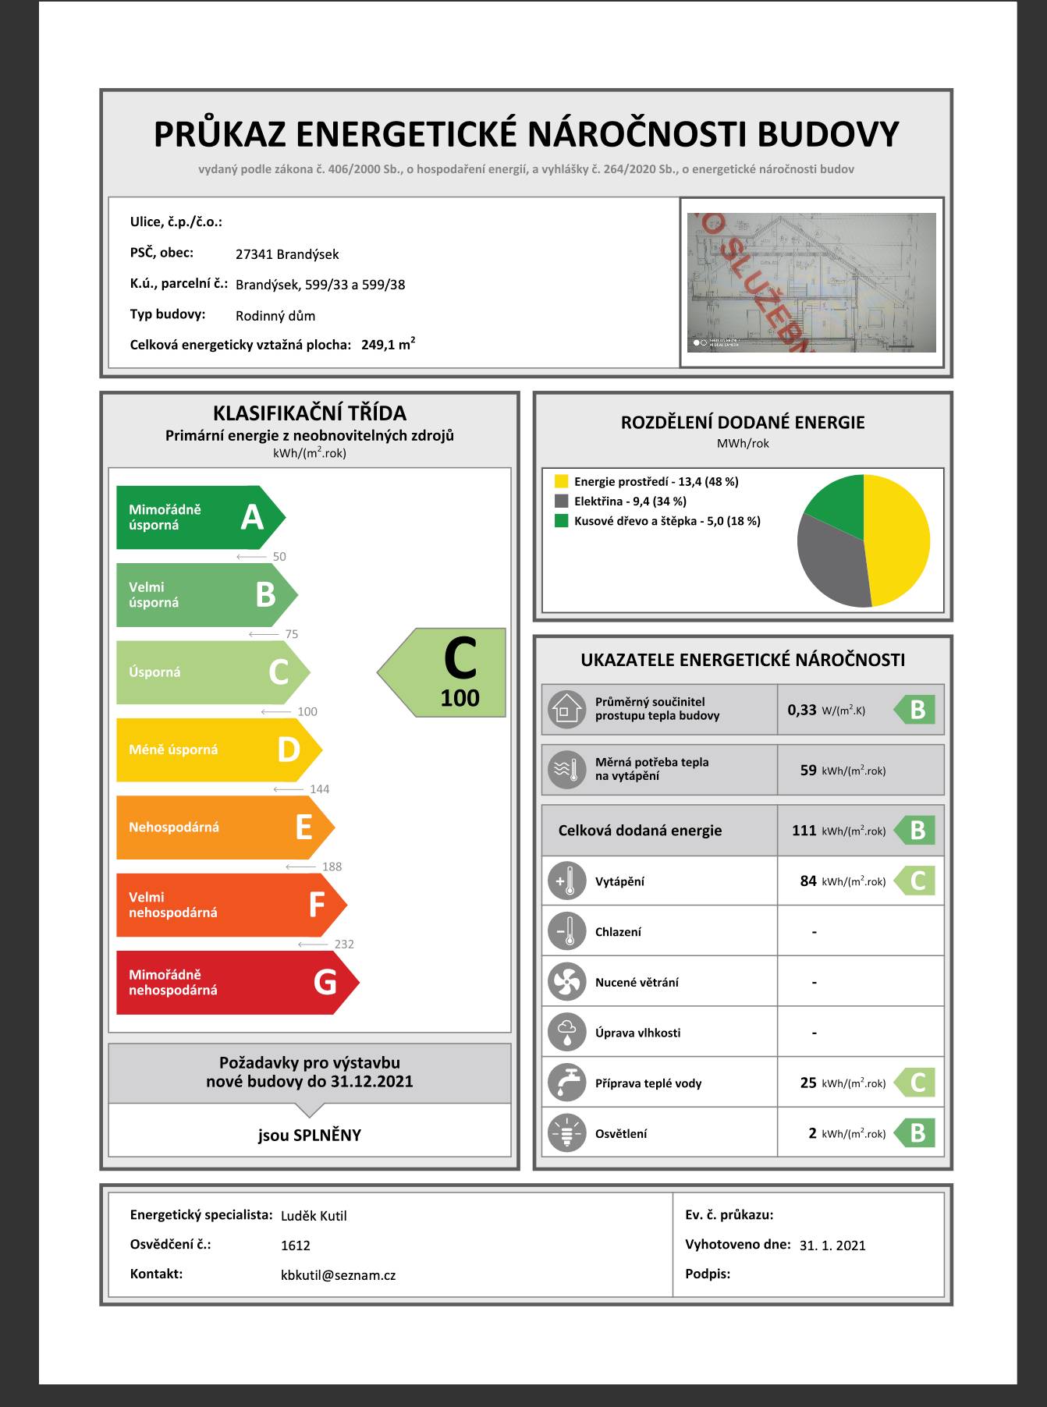Click the B rating badge in Osvětlení row
Screen dimensions: 1047x1407
(915, 1133)
